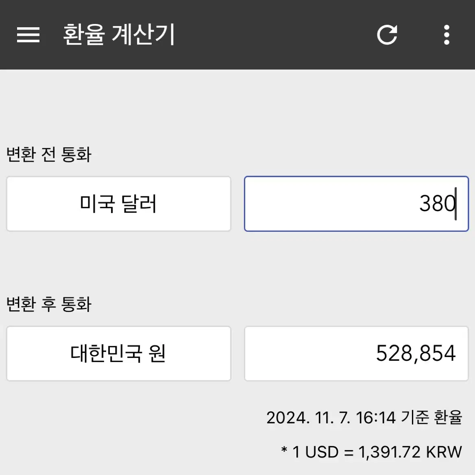Screen dimensions: 475x475
Task: Open the 미국 달러 source currency selector
Action: click(x=119, y=204)
